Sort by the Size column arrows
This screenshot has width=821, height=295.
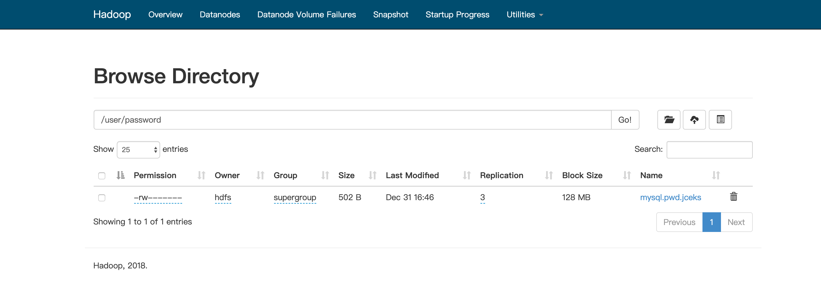[372, 175]
